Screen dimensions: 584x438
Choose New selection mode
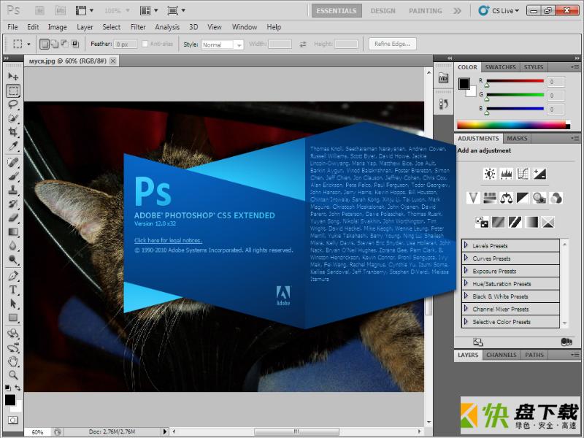point(45,44)
